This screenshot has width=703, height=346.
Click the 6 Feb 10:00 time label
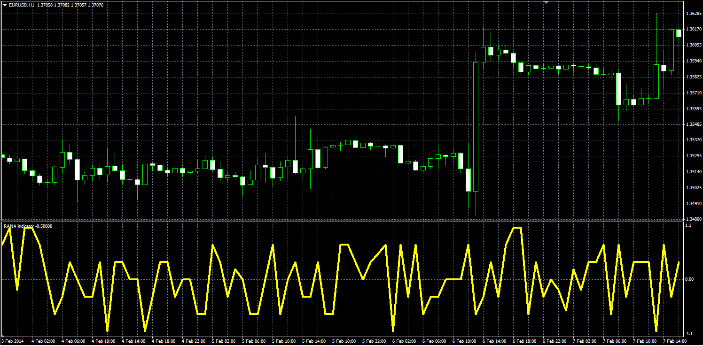[x=464, y=341]
